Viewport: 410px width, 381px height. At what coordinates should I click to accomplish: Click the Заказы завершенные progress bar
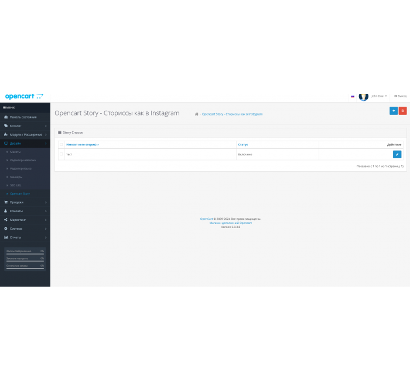pos(25,254)
